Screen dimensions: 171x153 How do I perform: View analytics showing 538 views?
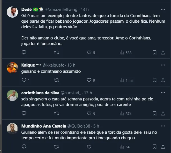[126, 52]
